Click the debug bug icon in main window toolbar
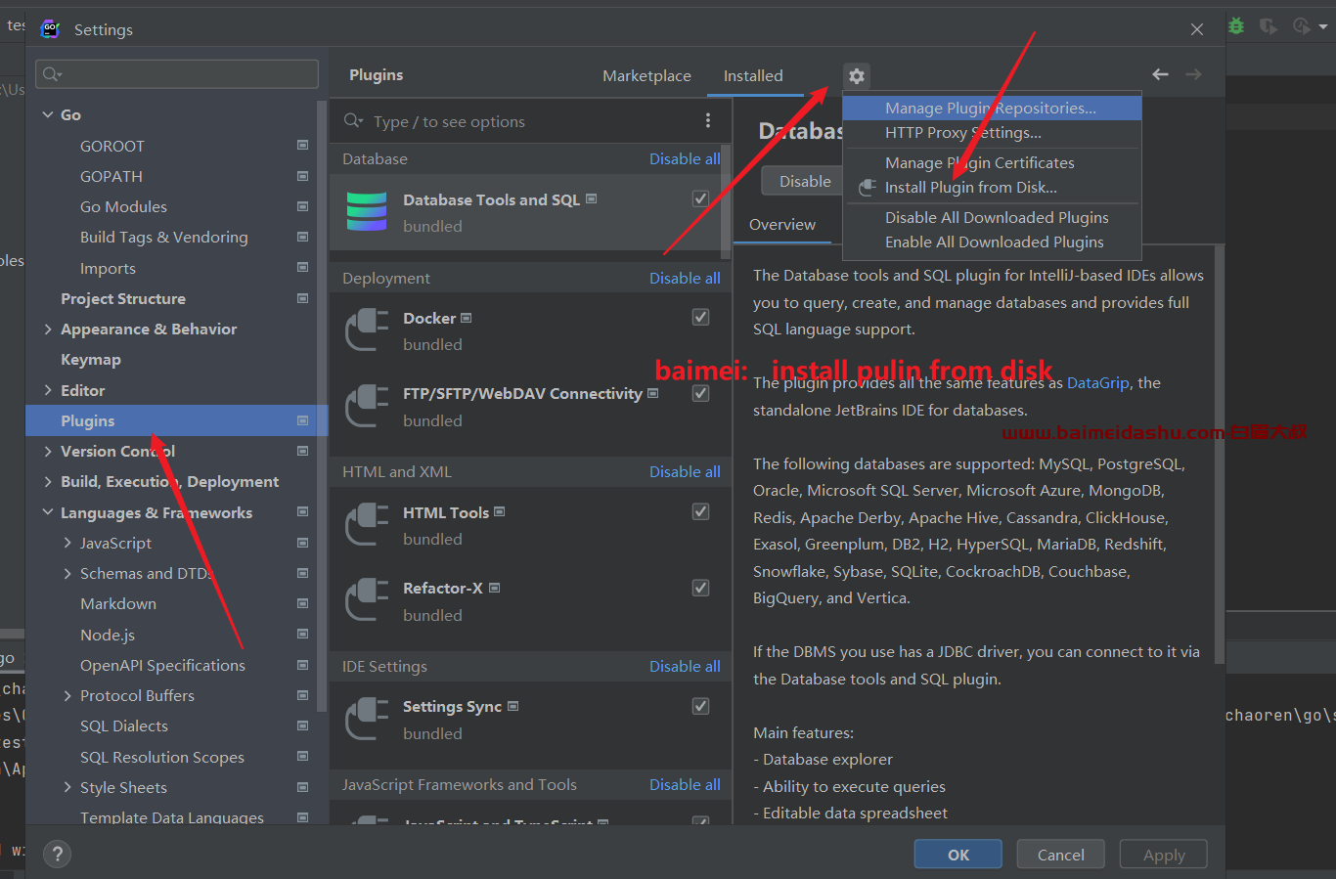The width and height of the screenshot is (1336, 879). click(1236, 26)
